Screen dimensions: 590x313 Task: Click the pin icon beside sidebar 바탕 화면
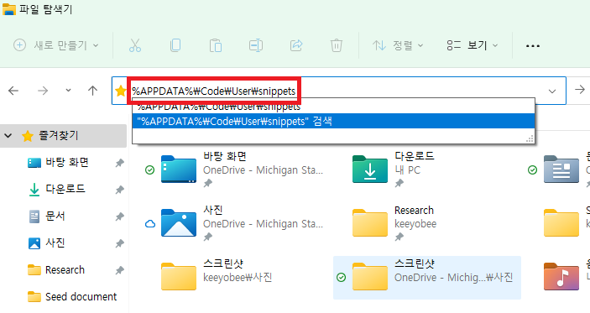[x=119, y=163]
